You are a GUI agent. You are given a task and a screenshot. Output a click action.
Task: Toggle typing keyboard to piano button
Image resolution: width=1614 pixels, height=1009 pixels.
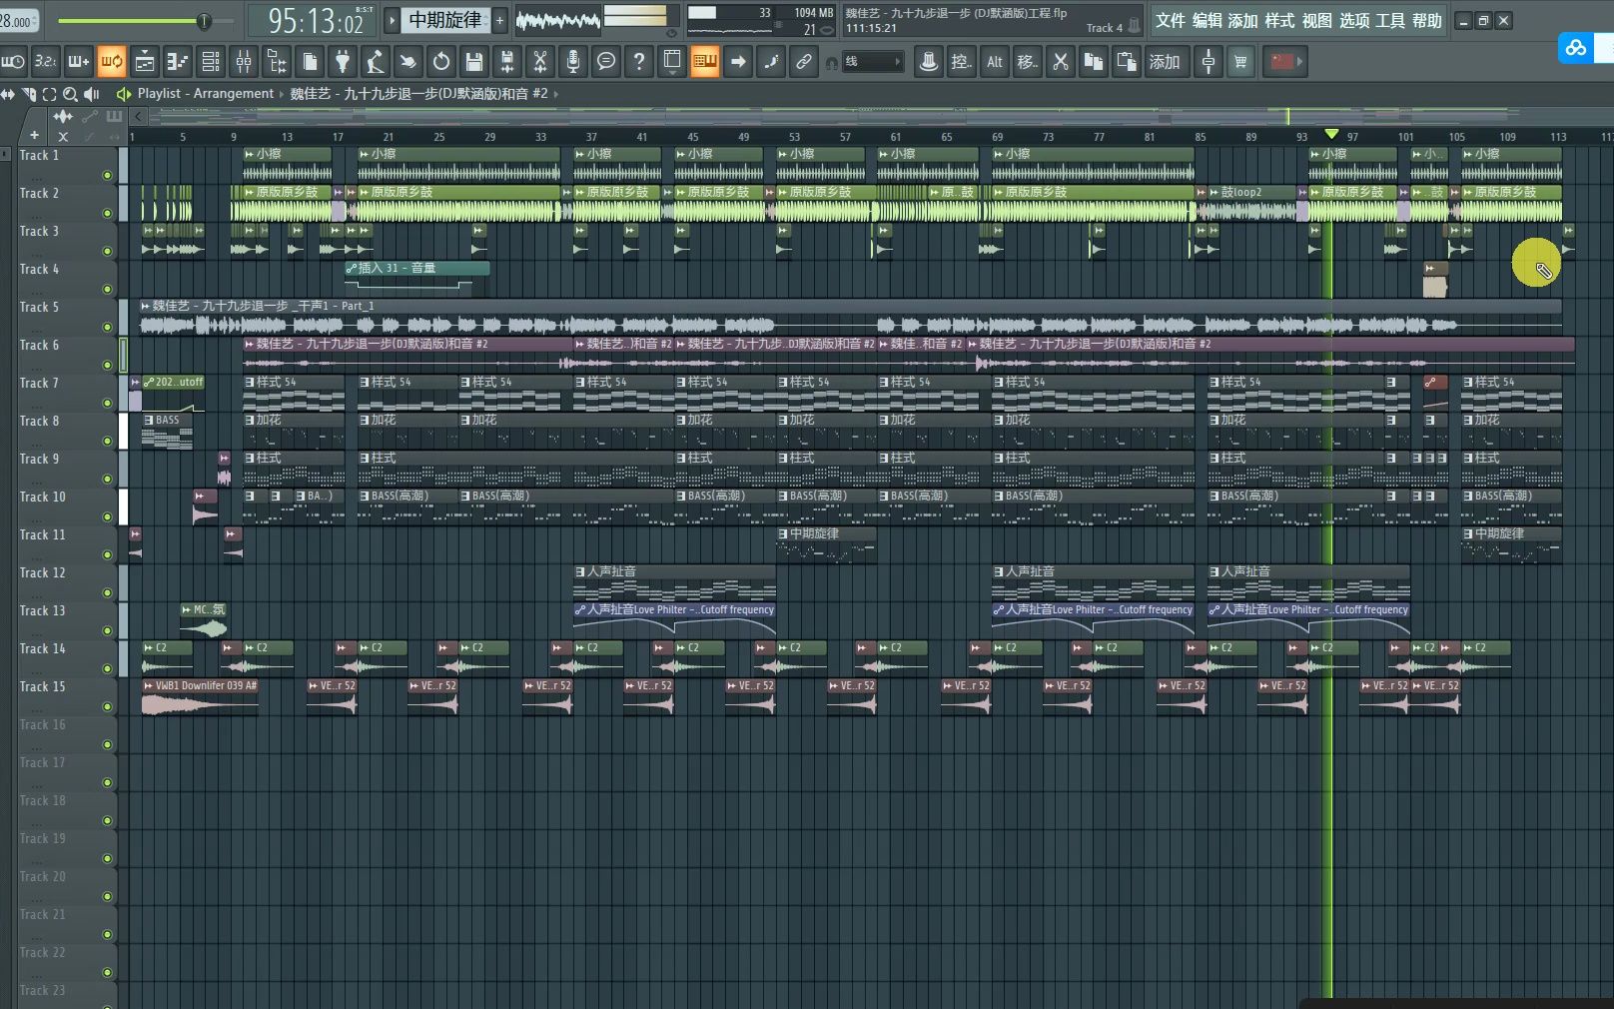705,62
